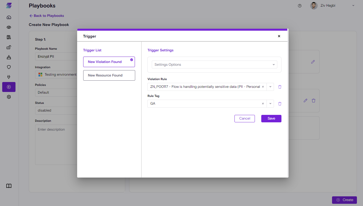Open the Playbooks play icon in sidebar
The height and width of the screenshot is (206, 363).
pos(9,87)
